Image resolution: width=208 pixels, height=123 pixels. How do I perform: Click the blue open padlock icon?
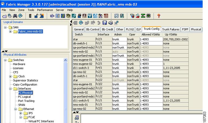coord(36,16)
